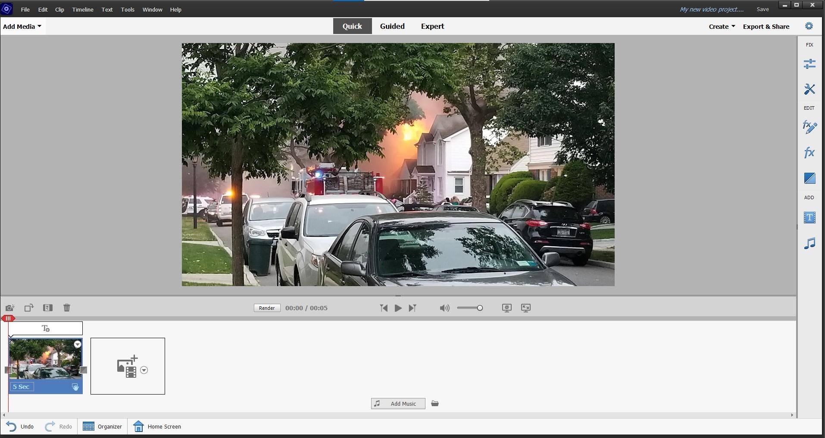Open the Adjustments panel icon

tap(809, 64)
